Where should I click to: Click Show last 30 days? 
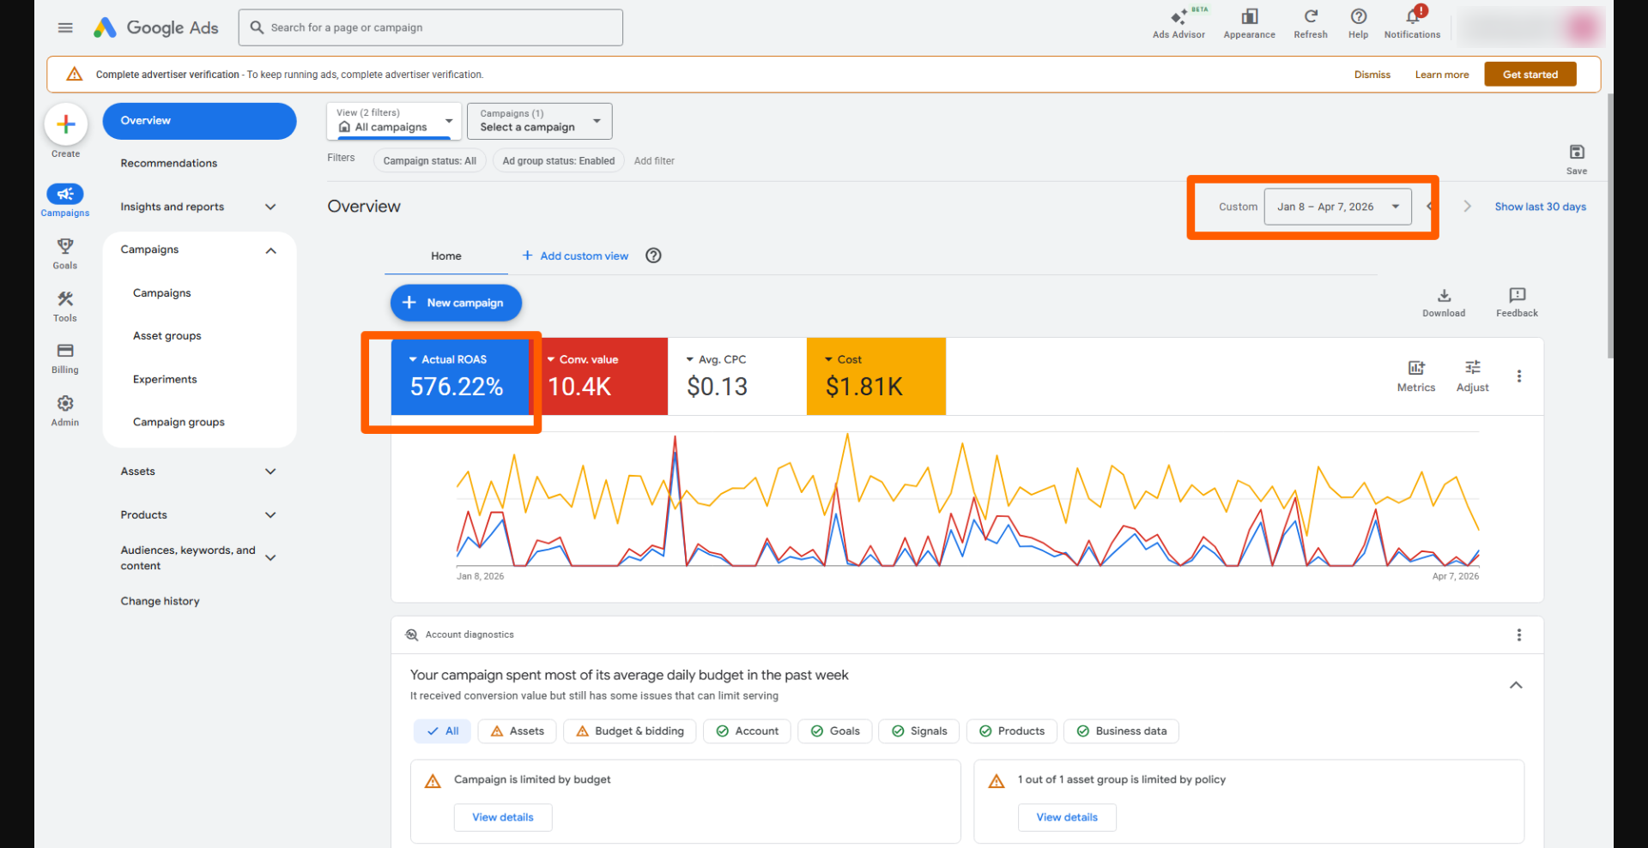[1540, 207]
